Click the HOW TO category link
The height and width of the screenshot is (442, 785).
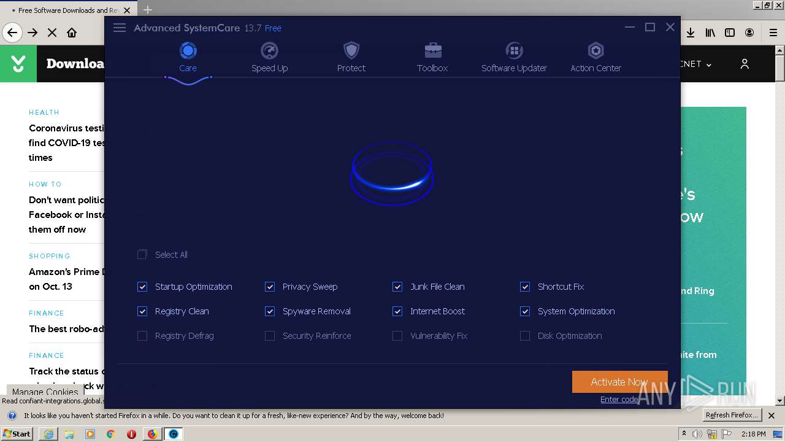coord(45,184)
